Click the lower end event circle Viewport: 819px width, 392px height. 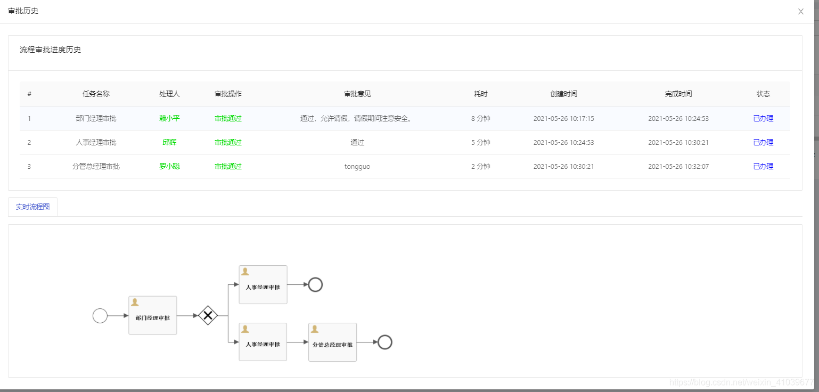coord(385,342)
